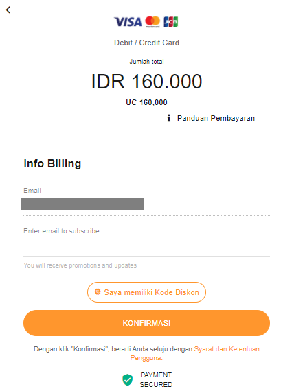Viewport: 294px width, 391px height.
Task: Click the Email billing field
Action: tap(146, 204)
